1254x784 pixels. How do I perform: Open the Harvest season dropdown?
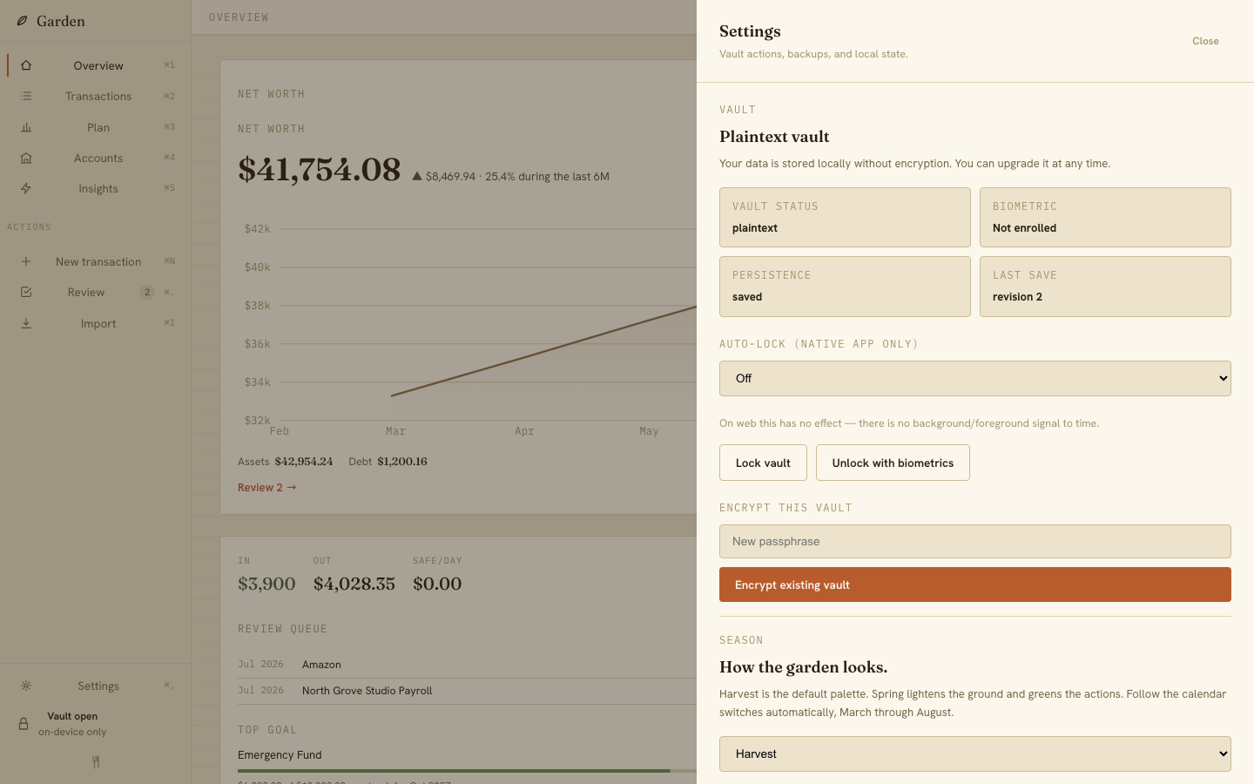click(x=974, y=754)
